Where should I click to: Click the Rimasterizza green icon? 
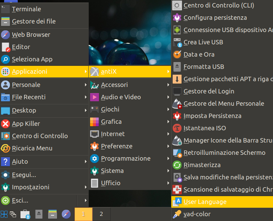177,165
